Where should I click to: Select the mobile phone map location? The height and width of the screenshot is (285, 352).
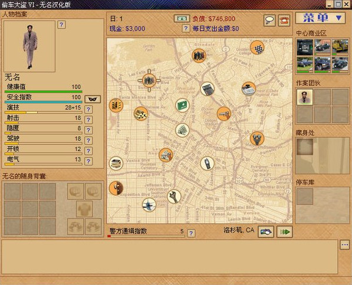point(207,163)
